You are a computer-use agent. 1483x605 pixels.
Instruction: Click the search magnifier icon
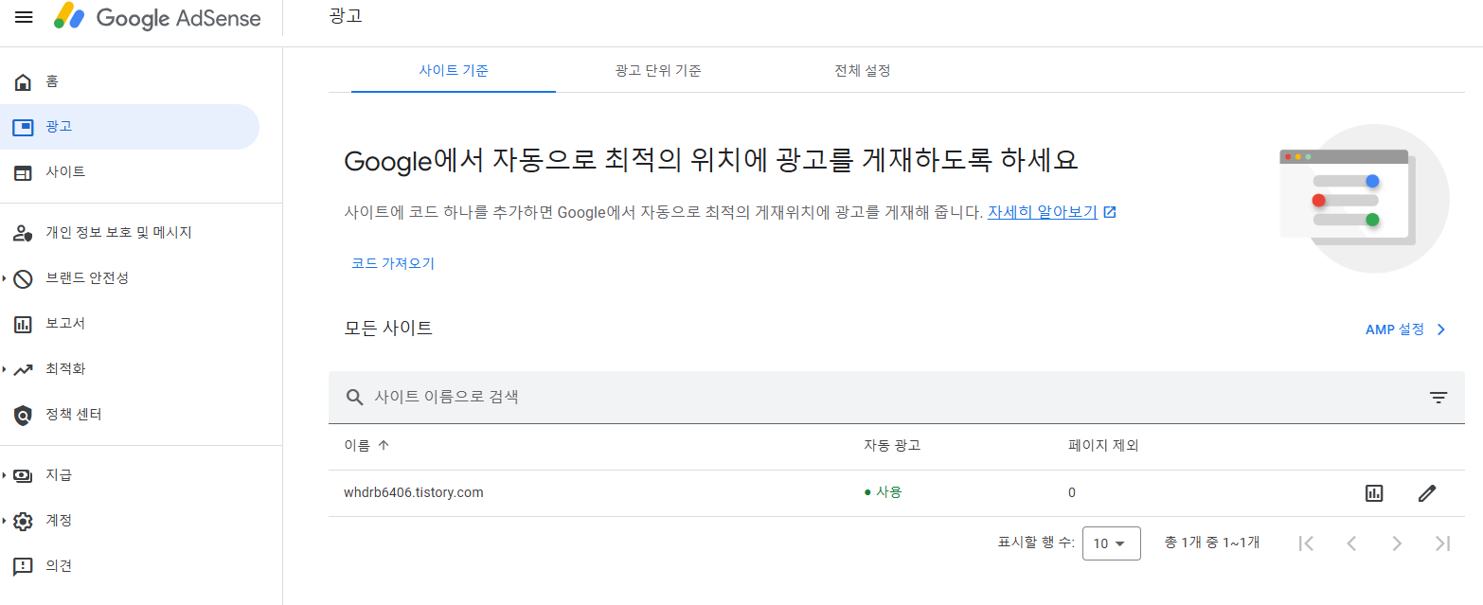click(355, 398)
